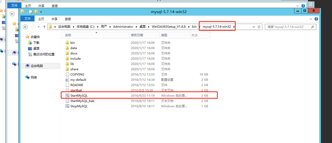Viewport: 332px width, 143px height.
Task: Select the StartMySQL batch file icon
Action: click(67, 95)
